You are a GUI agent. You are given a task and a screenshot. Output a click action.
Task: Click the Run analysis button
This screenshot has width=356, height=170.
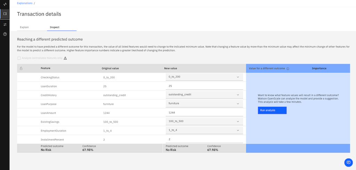tap(272, 110)
